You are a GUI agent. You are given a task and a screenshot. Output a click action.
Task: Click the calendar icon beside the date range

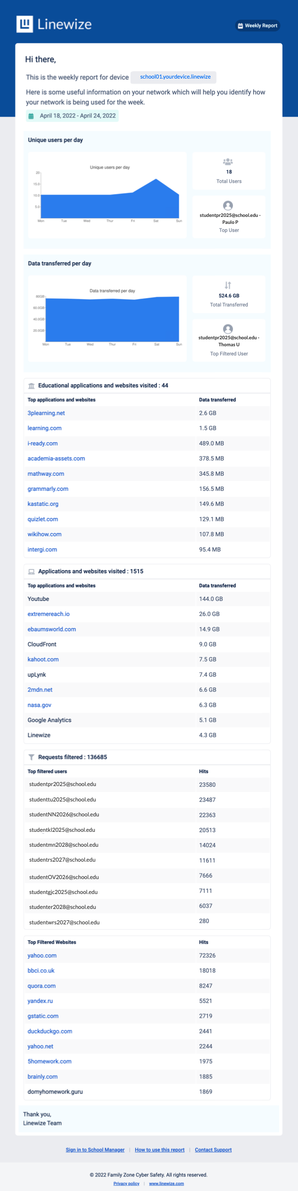[x=31, y=116]
